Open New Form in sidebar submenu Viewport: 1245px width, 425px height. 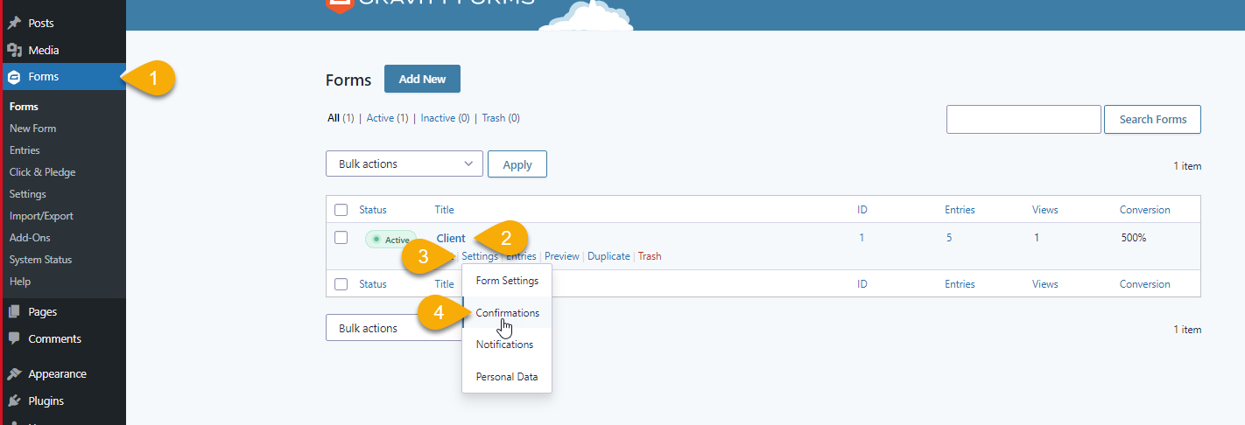[x=32, y=129]
